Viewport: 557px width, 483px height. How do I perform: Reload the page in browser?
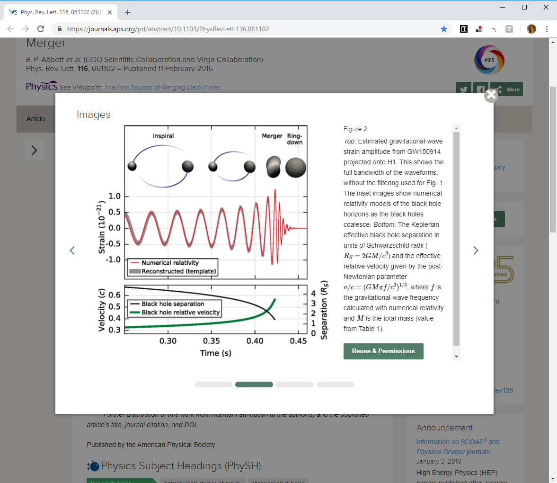(41, 29)
